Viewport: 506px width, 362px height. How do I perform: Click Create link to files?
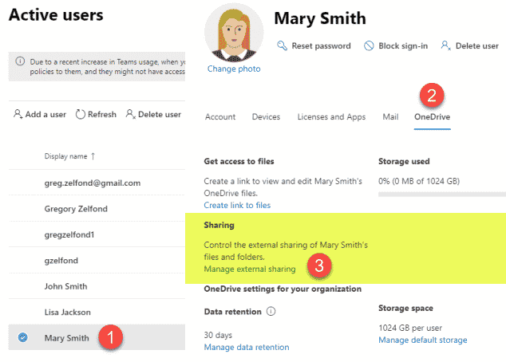(x=237, y=206)
